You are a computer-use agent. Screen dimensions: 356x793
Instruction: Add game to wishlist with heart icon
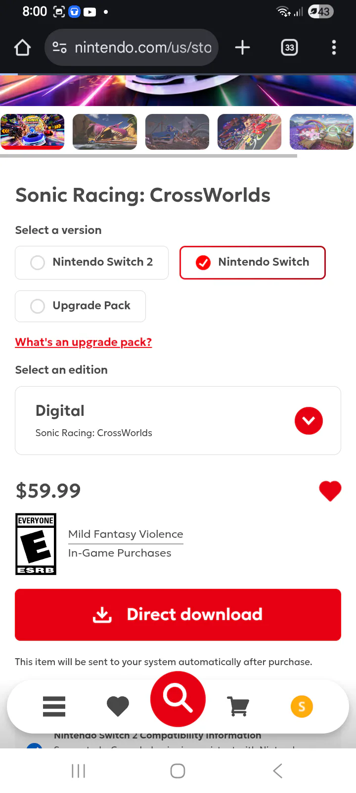point(330,491)
